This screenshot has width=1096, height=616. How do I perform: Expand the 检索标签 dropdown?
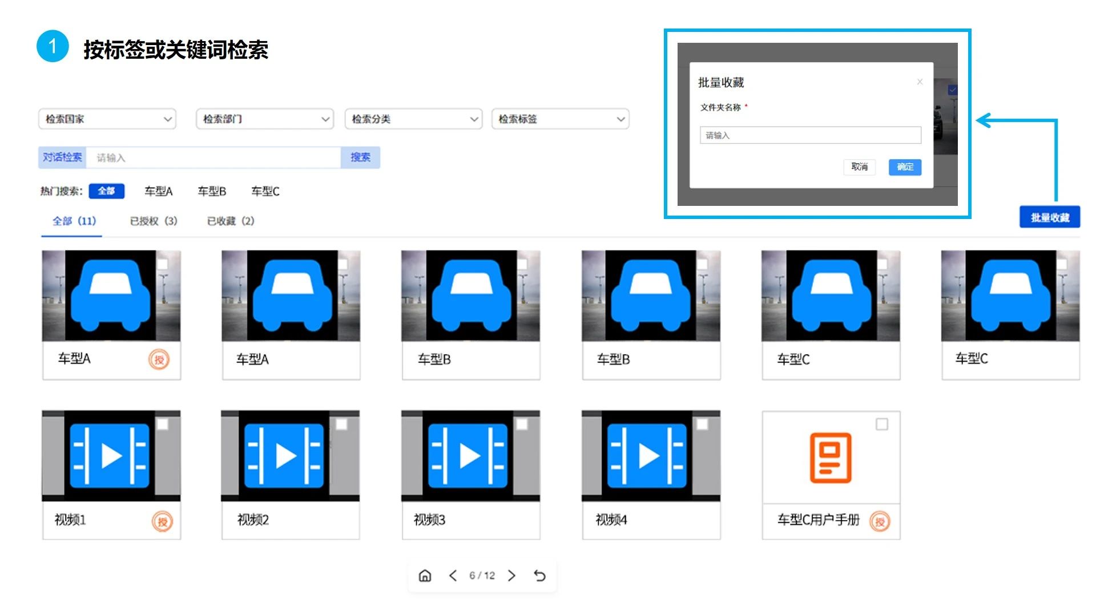tap(560, 119)
